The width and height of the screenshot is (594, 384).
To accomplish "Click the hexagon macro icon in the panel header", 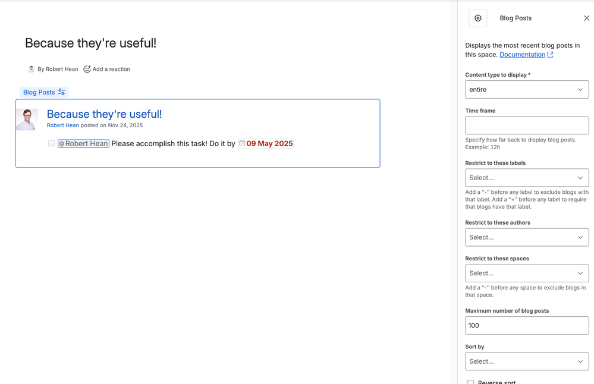I will [477, 18].
